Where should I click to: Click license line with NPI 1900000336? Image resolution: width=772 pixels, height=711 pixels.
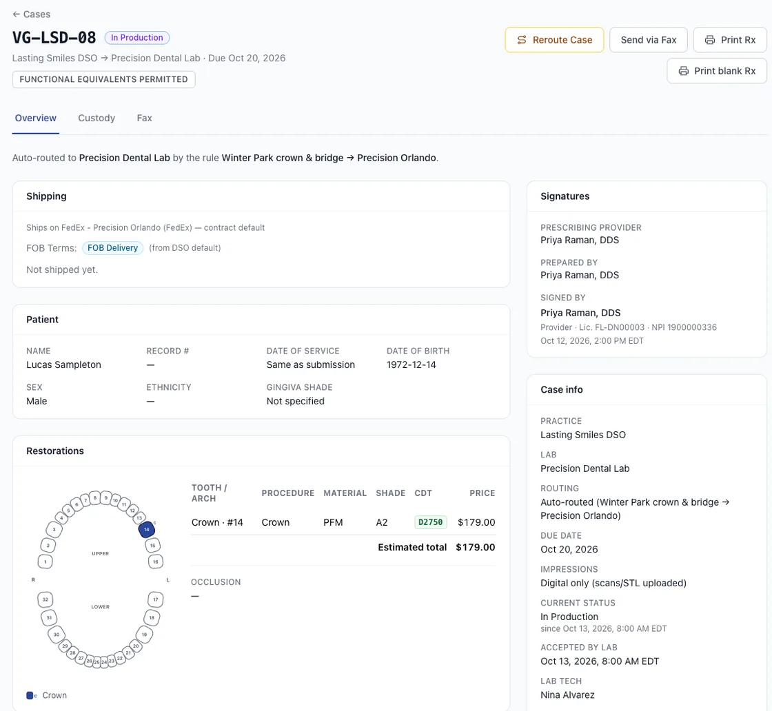tap(628, 327)
